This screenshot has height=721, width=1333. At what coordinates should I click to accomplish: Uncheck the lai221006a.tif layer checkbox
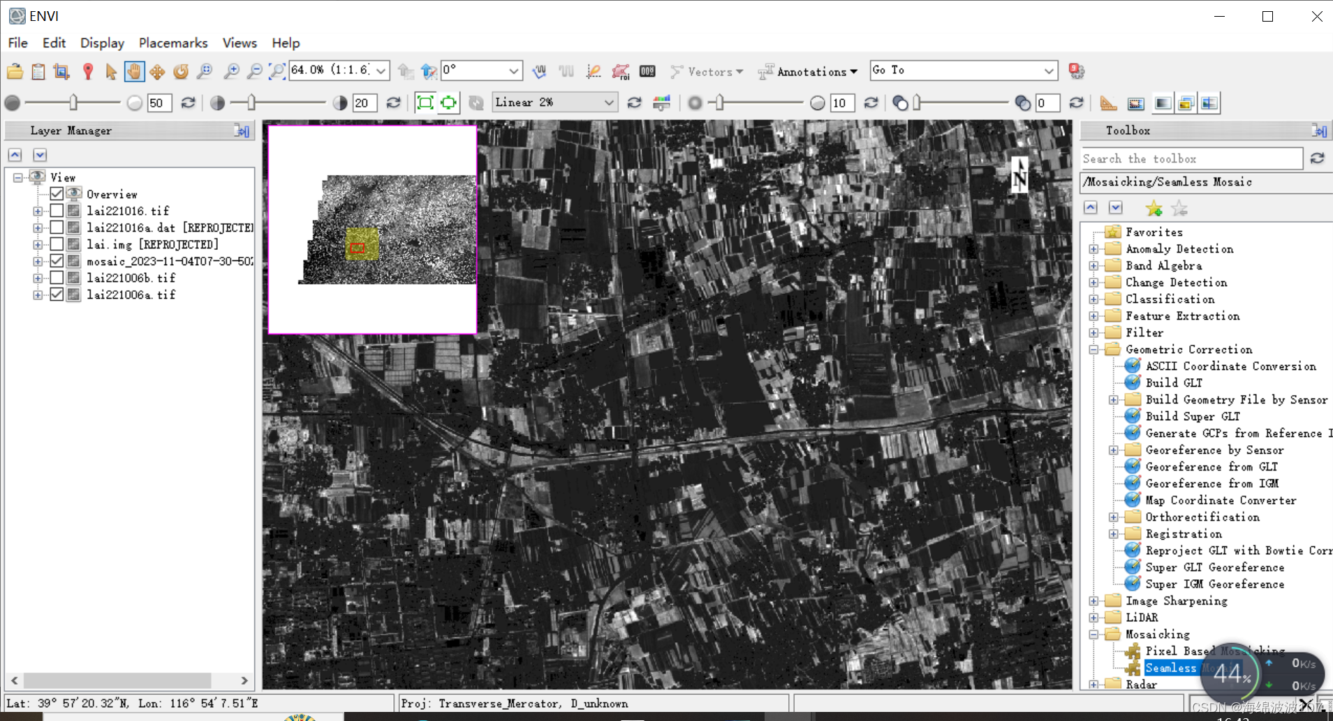pos(57,295)
